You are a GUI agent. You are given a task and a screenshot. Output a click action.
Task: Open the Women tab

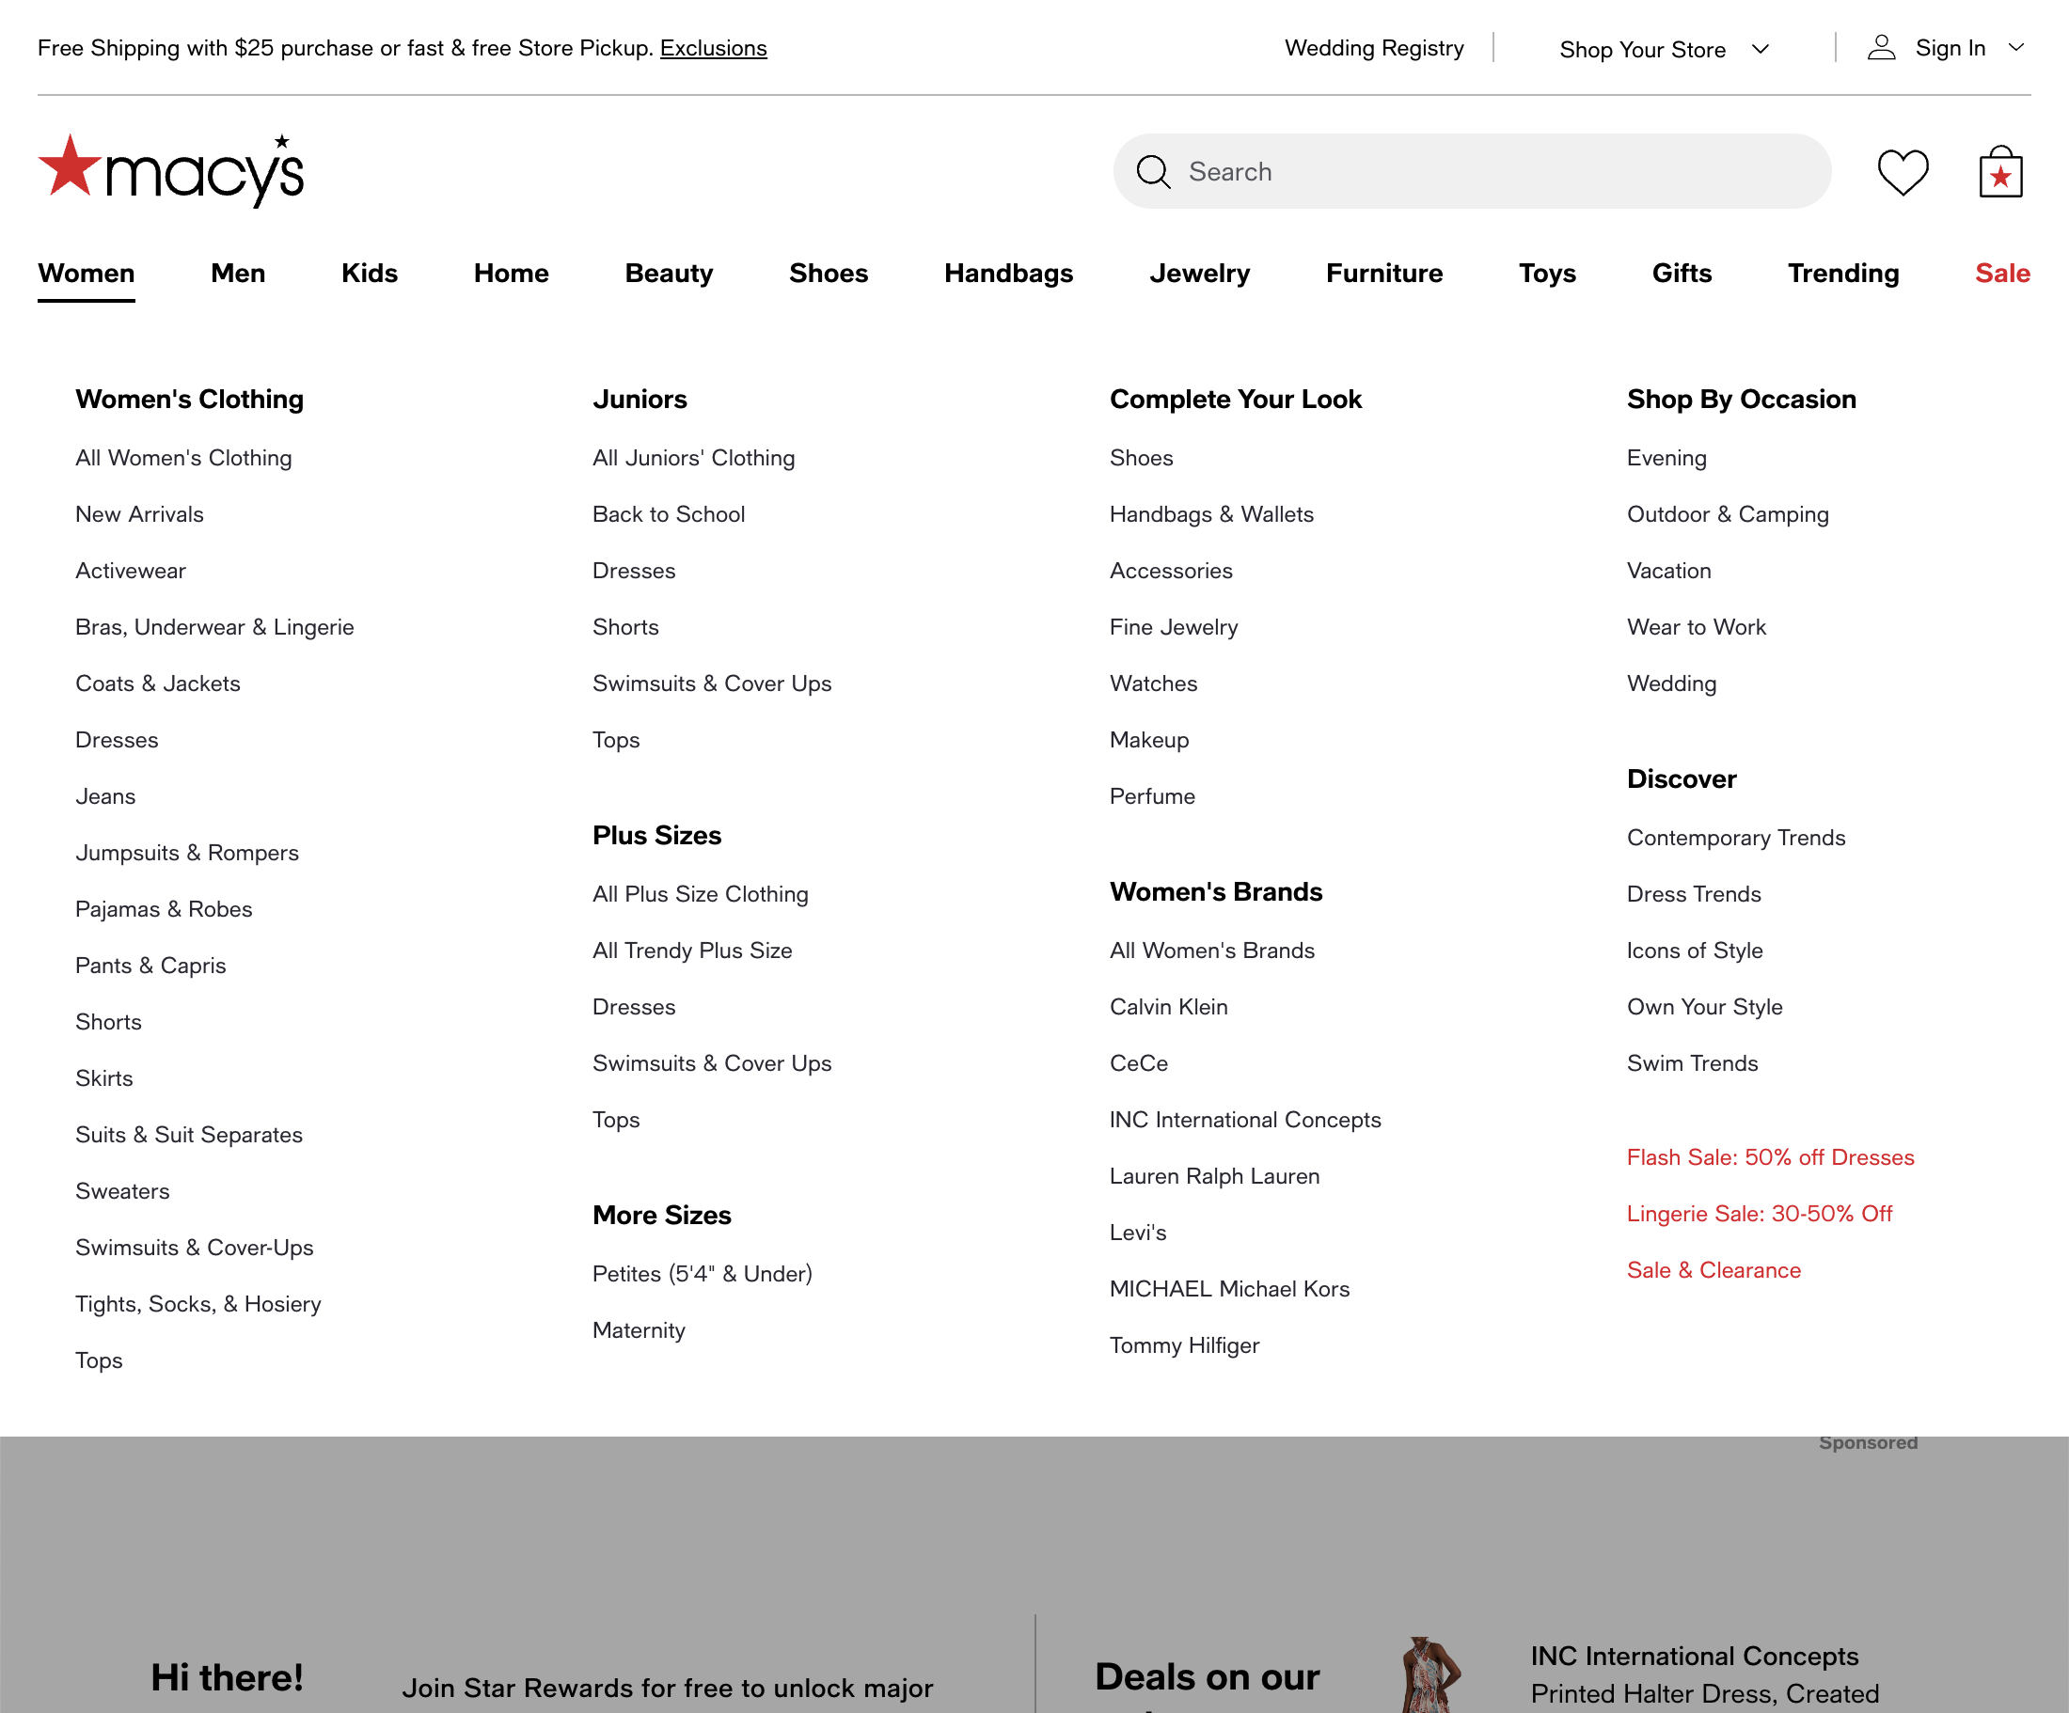click(x=86, y=273)
